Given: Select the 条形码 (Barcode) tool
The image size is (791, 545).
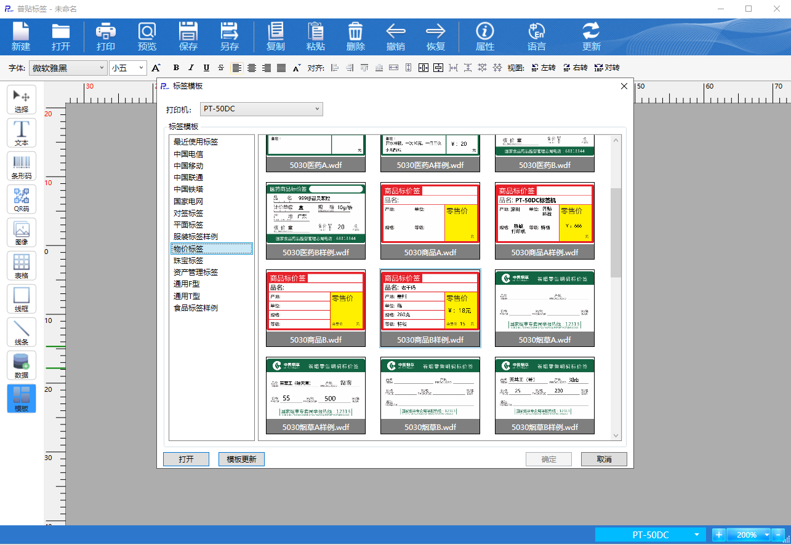Looking at the screenshot, I should pyautogui.click(x=22, y=166).
